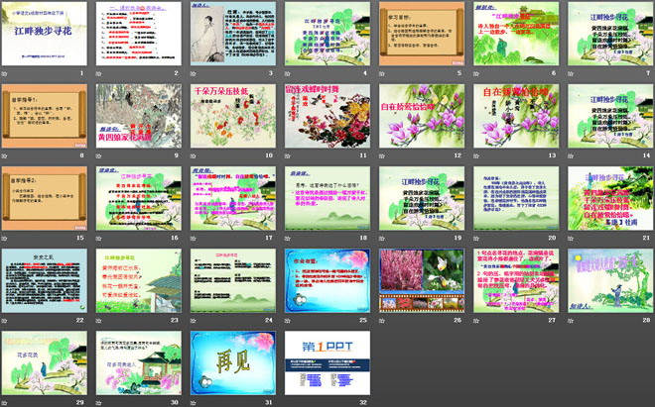This screenshot has width=655, height=407.
Task: Click animation star icon under slide 1
Action: [x=5, y=73]
